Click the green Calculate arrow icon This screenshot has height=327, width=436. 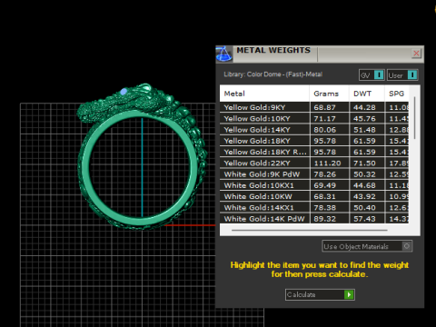pos(349,294)
